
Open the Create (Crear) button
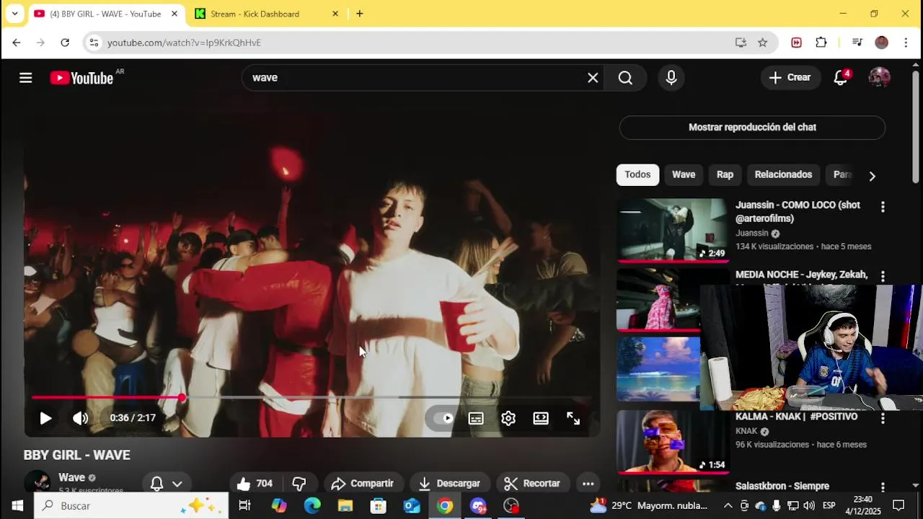[790, 78]
